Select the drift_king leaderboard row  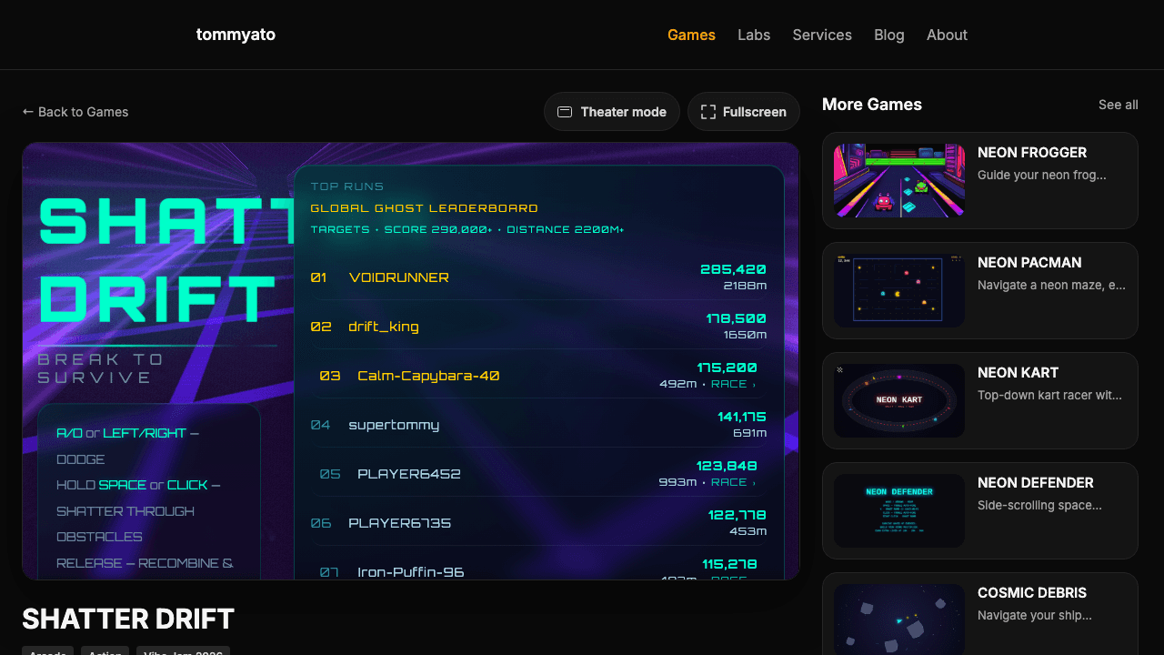(x=538, y=327)
